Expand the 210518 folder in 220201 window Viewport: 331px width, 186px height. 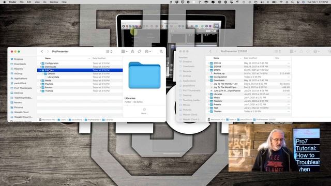pos(209,63)
